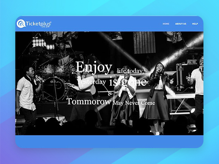
Task: Click the Ticketplus brand name text
Action: 38,24
